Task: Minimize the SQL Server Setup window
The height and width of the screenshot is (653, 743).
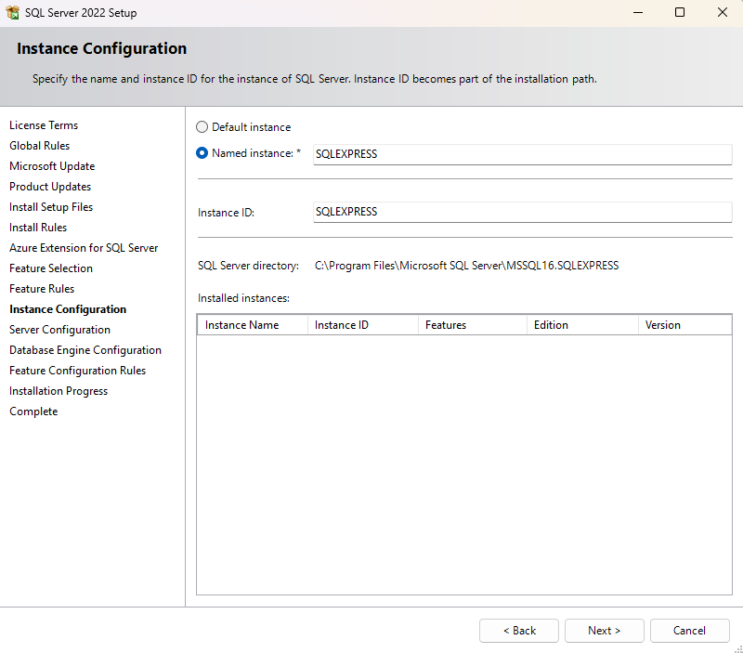Action: [637, 13]
